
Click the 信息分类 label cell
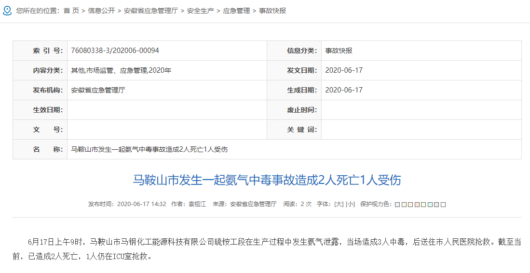pos(294,51)
